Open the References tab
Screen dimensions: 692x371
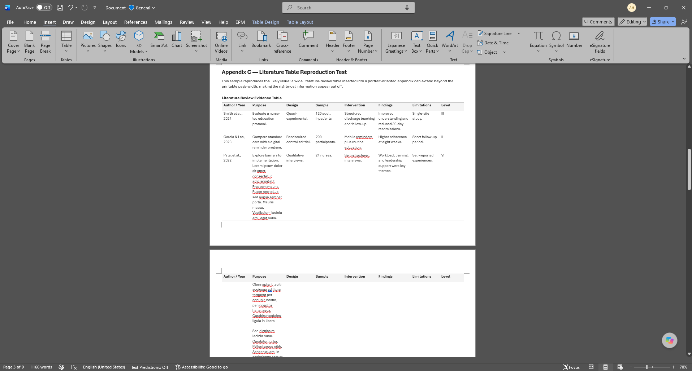[135, 22]
